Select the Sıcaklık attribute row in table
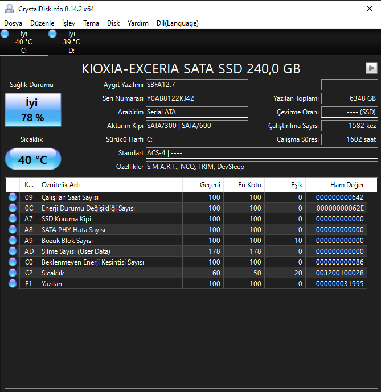The width and height of the screenshot is (381, 392). tap(186, 273)
